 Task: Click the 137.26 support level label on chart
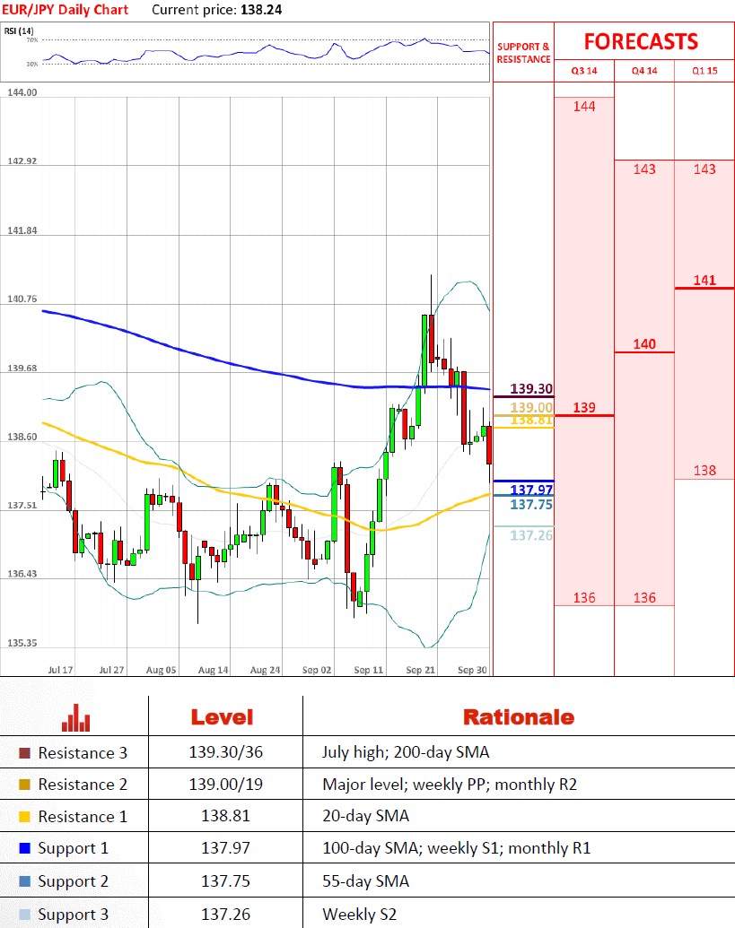point(531,535)
